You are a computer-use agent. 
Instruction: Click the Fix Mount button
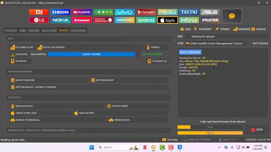pyautogui.click(x=21, y=61)
